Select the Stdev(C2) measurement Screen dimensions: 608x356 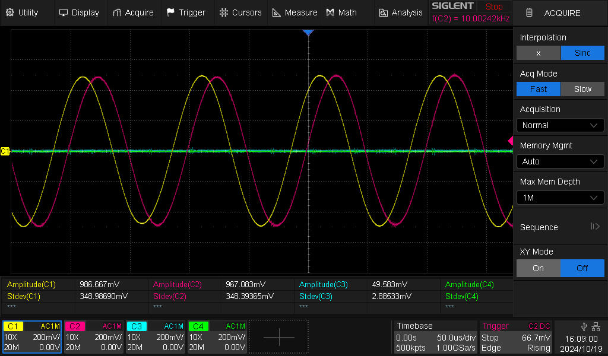(x=170, y=296)
